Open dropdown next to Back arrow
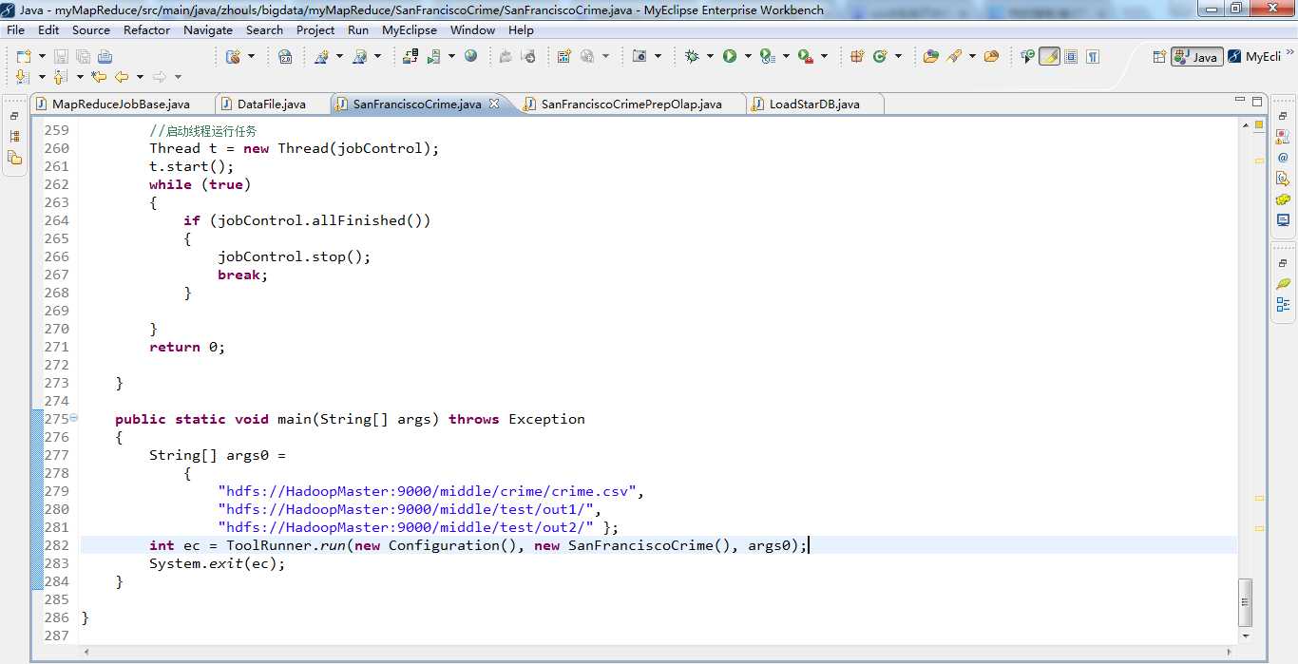Screen dimensions: 1298x664 [140, 77]
